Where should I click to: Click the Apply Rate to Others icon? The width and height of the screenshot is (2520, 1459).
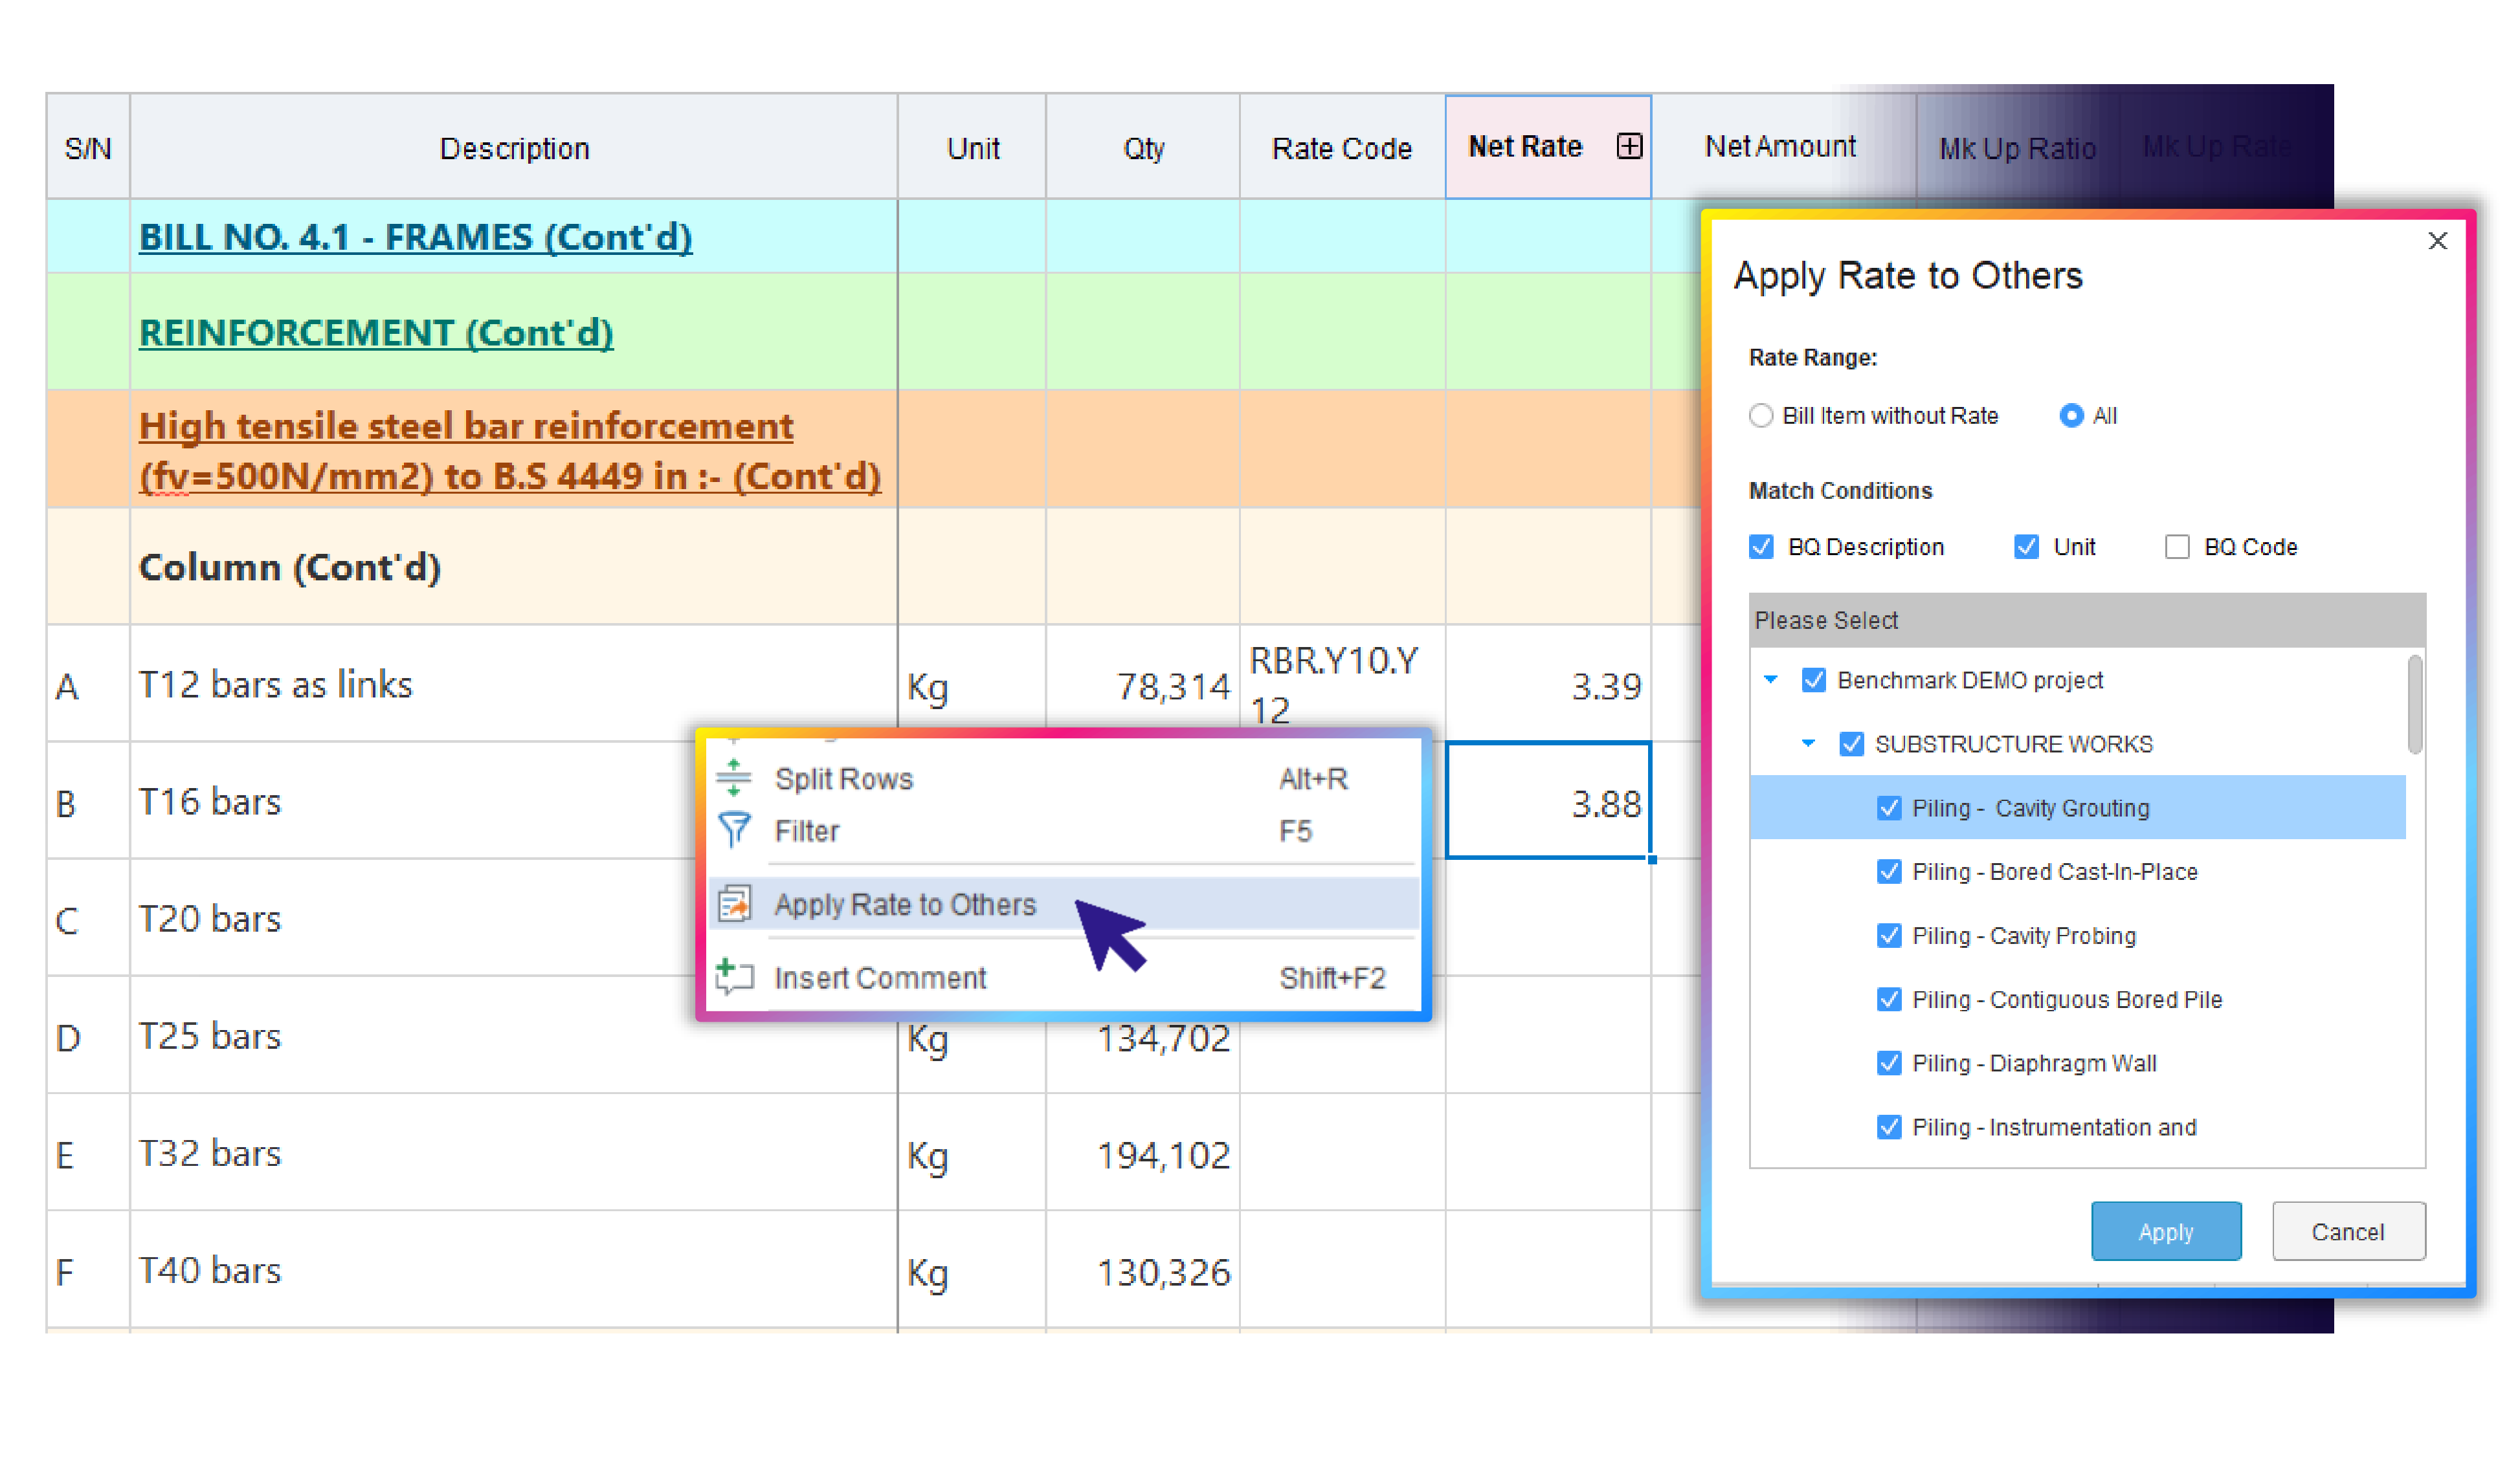coord(734,903)
